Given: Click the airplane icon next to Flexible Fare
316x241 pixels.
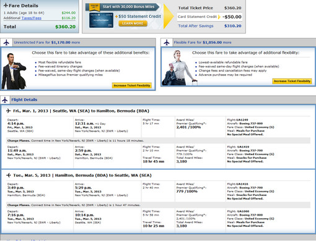Looking at the screenshot, I should pos(167,43).
